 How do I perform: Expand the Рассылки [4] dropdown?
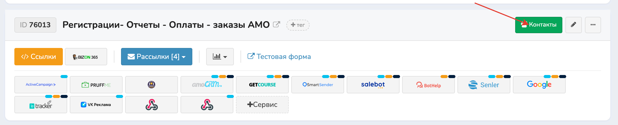point(157,57)
